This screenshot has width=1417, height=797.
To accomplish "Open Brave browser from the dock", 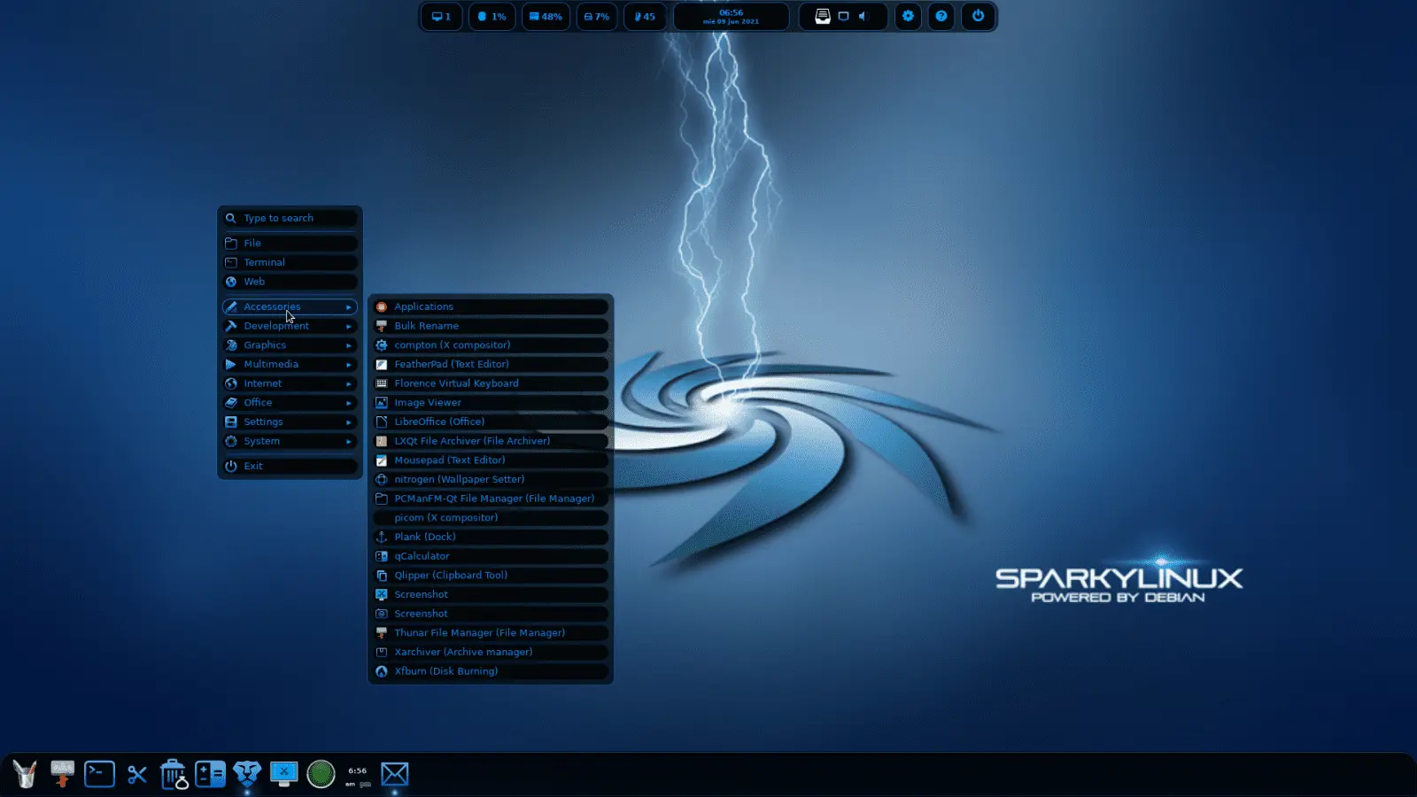I will 247,773.
